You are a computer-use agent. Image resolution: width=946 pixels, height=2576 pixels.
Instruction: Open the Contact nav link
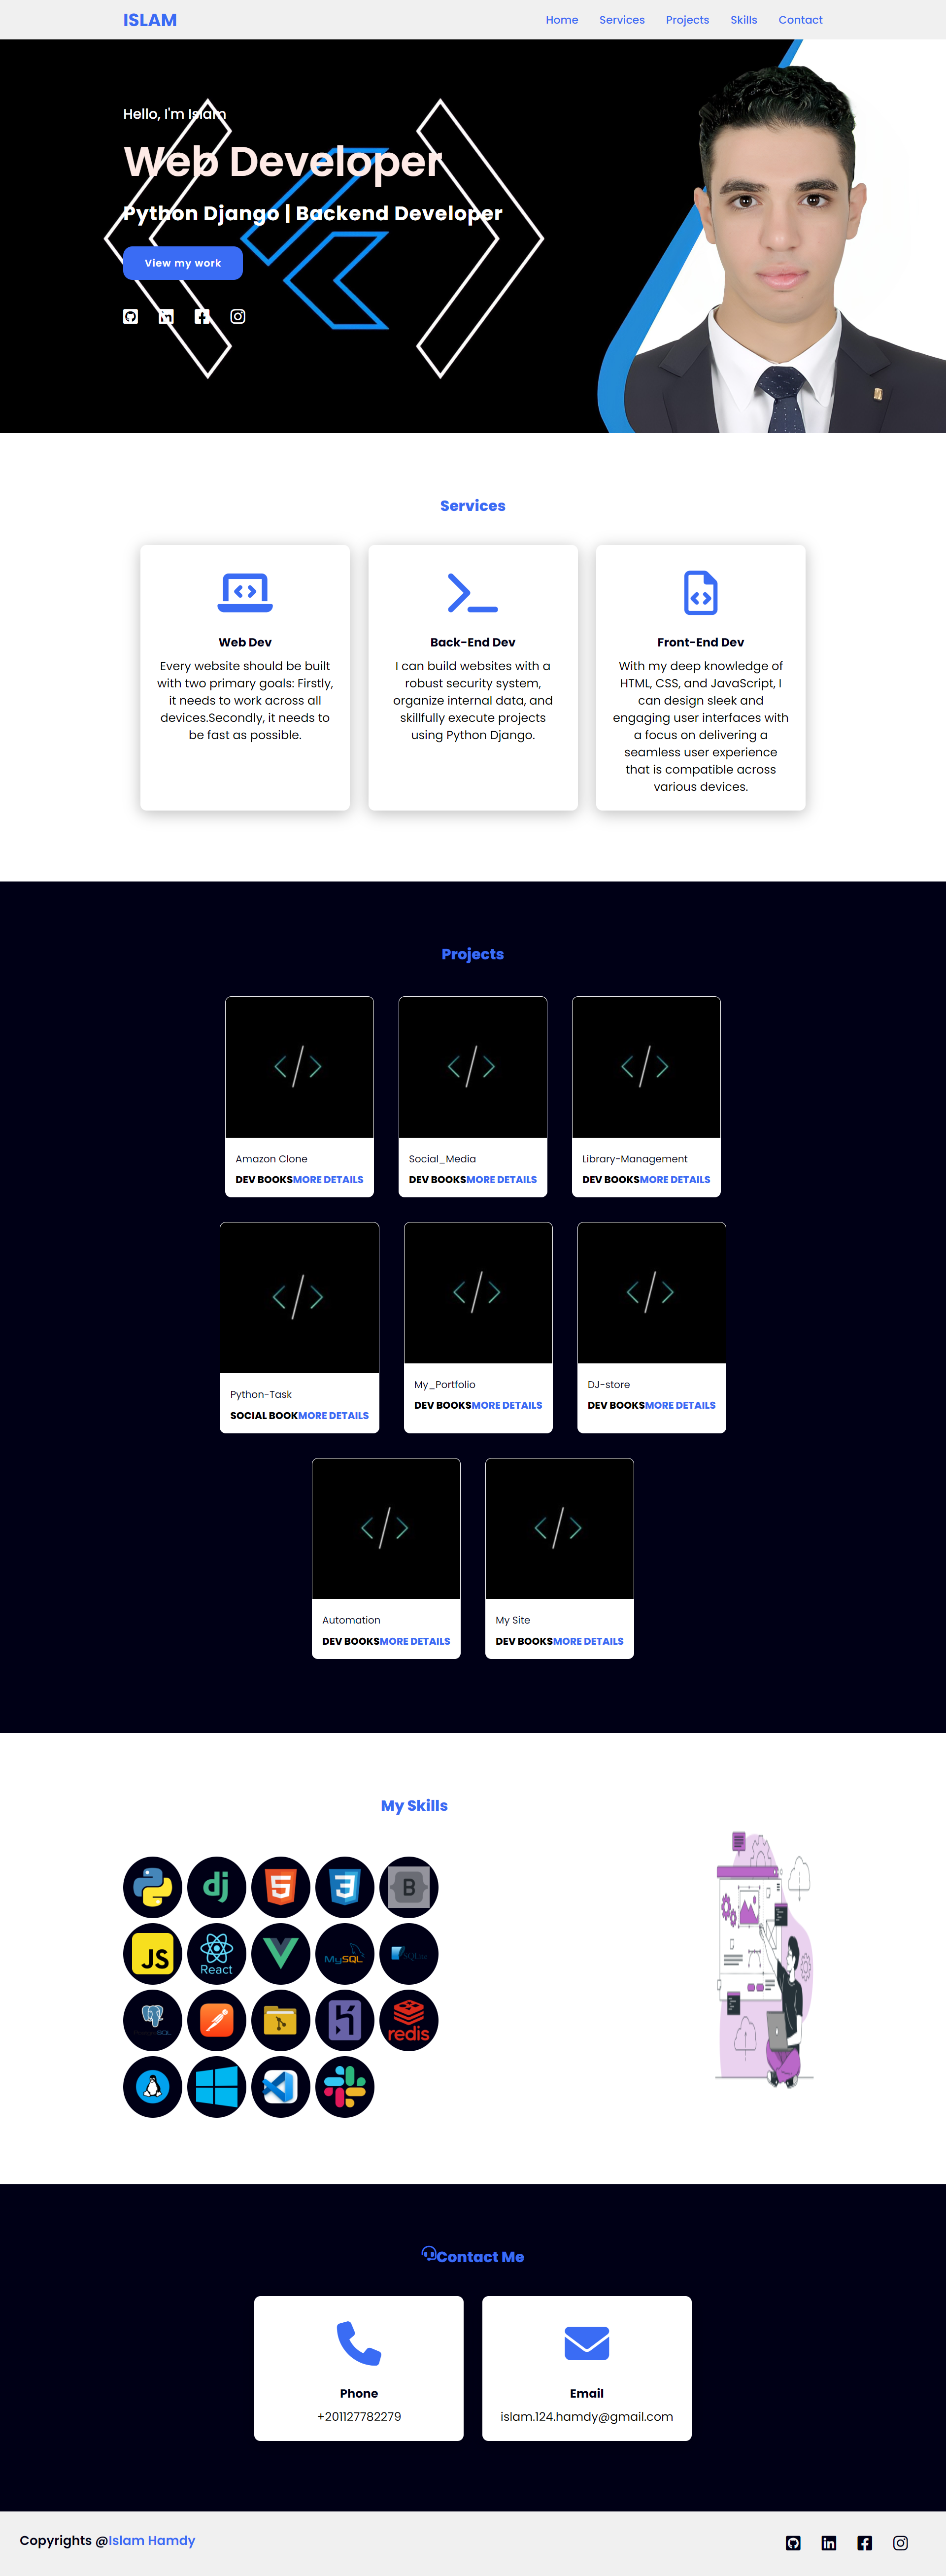[x=800, y=20]
